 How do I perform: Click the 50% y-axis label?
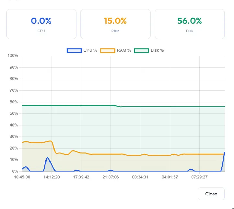pyautogui.click(x=14, y=113)
